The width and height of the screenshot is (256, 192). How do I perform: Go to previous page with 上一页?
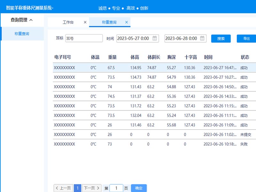tap(63, 188)
